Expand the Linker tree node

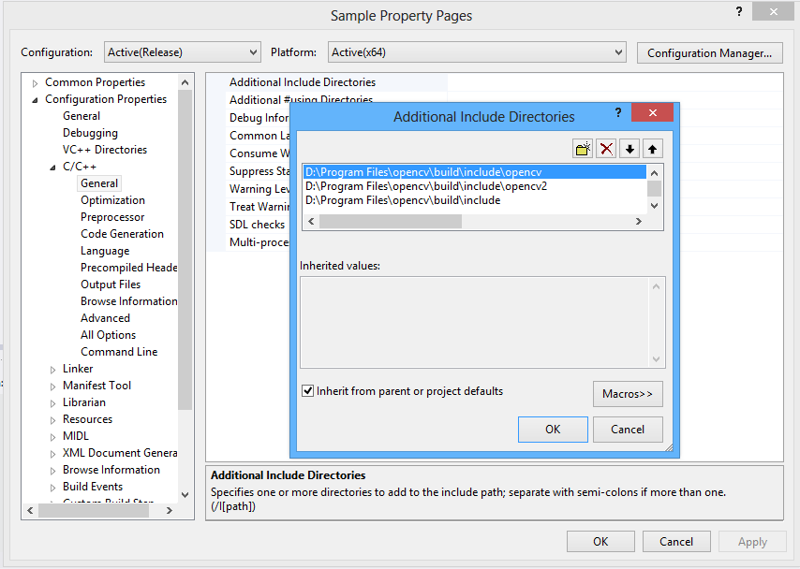[53, 369]
